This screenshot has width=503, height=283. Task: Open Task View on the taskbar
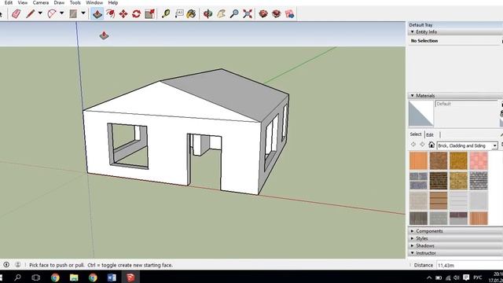[35, 277]
